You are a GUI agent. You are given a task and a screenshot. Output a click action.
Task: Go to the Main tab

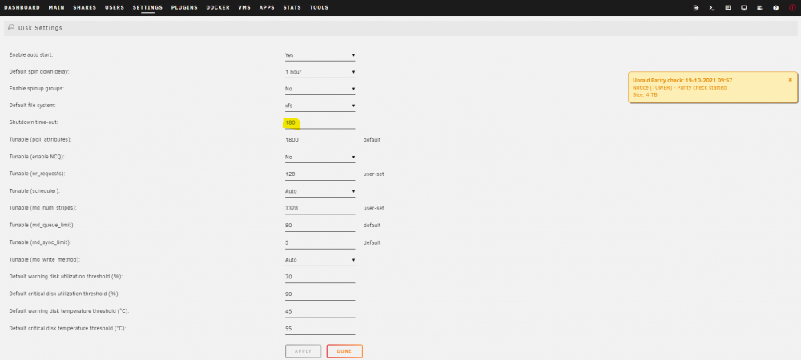56,8
